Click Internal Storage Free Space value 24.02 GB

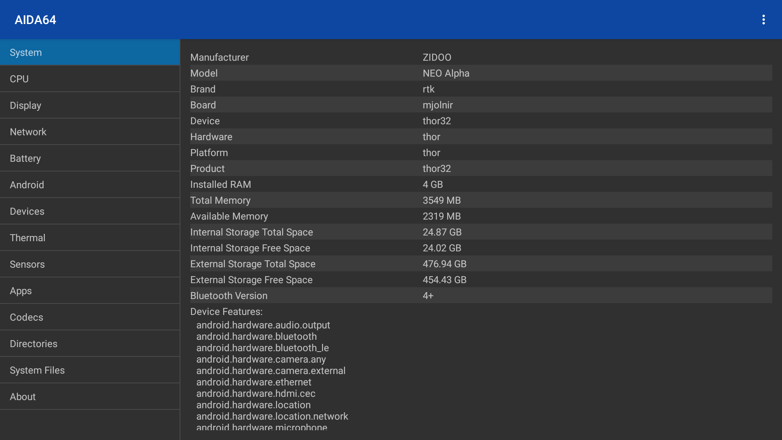(442, 248)
